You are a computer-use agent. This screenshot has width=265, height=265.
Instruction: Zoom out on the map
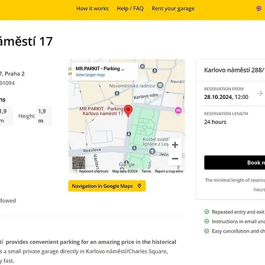pos(175,158)
